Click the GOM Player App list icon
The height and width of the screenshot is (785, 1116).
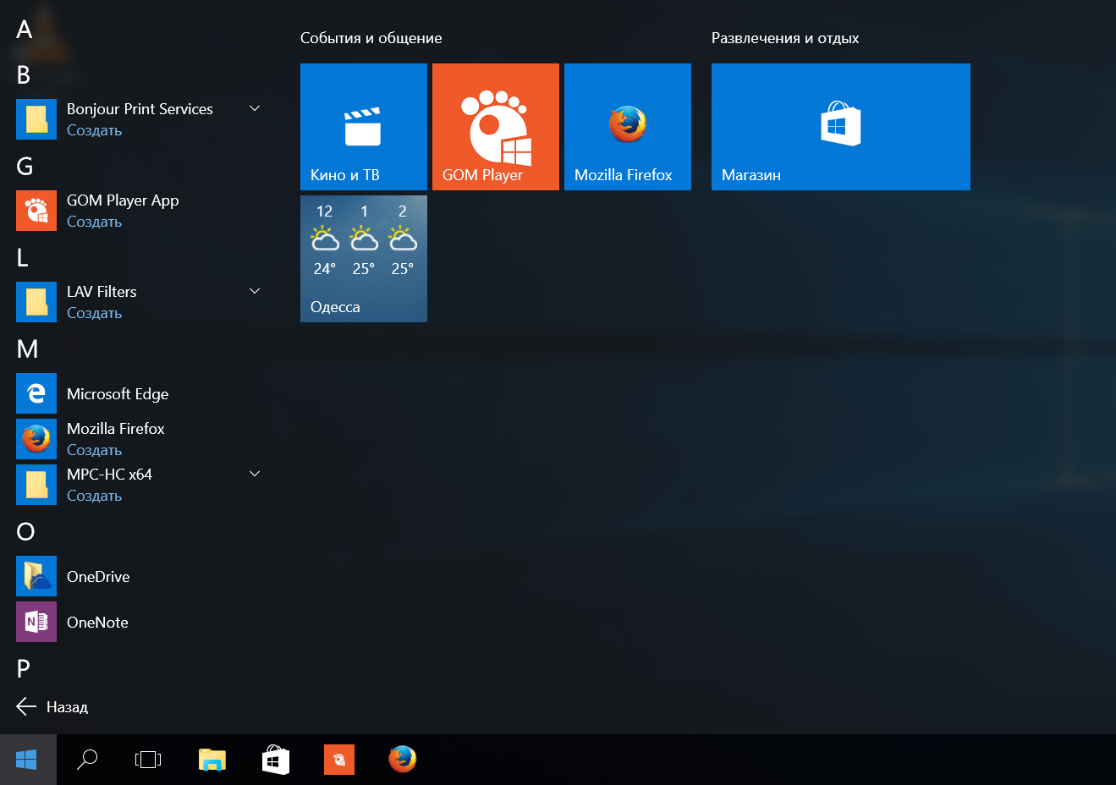click(x=36, y=211)
